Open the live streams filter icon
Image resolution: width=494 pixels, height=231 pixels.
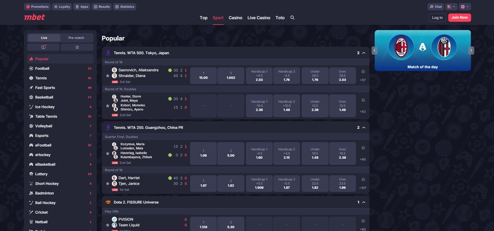click(43, 47)
